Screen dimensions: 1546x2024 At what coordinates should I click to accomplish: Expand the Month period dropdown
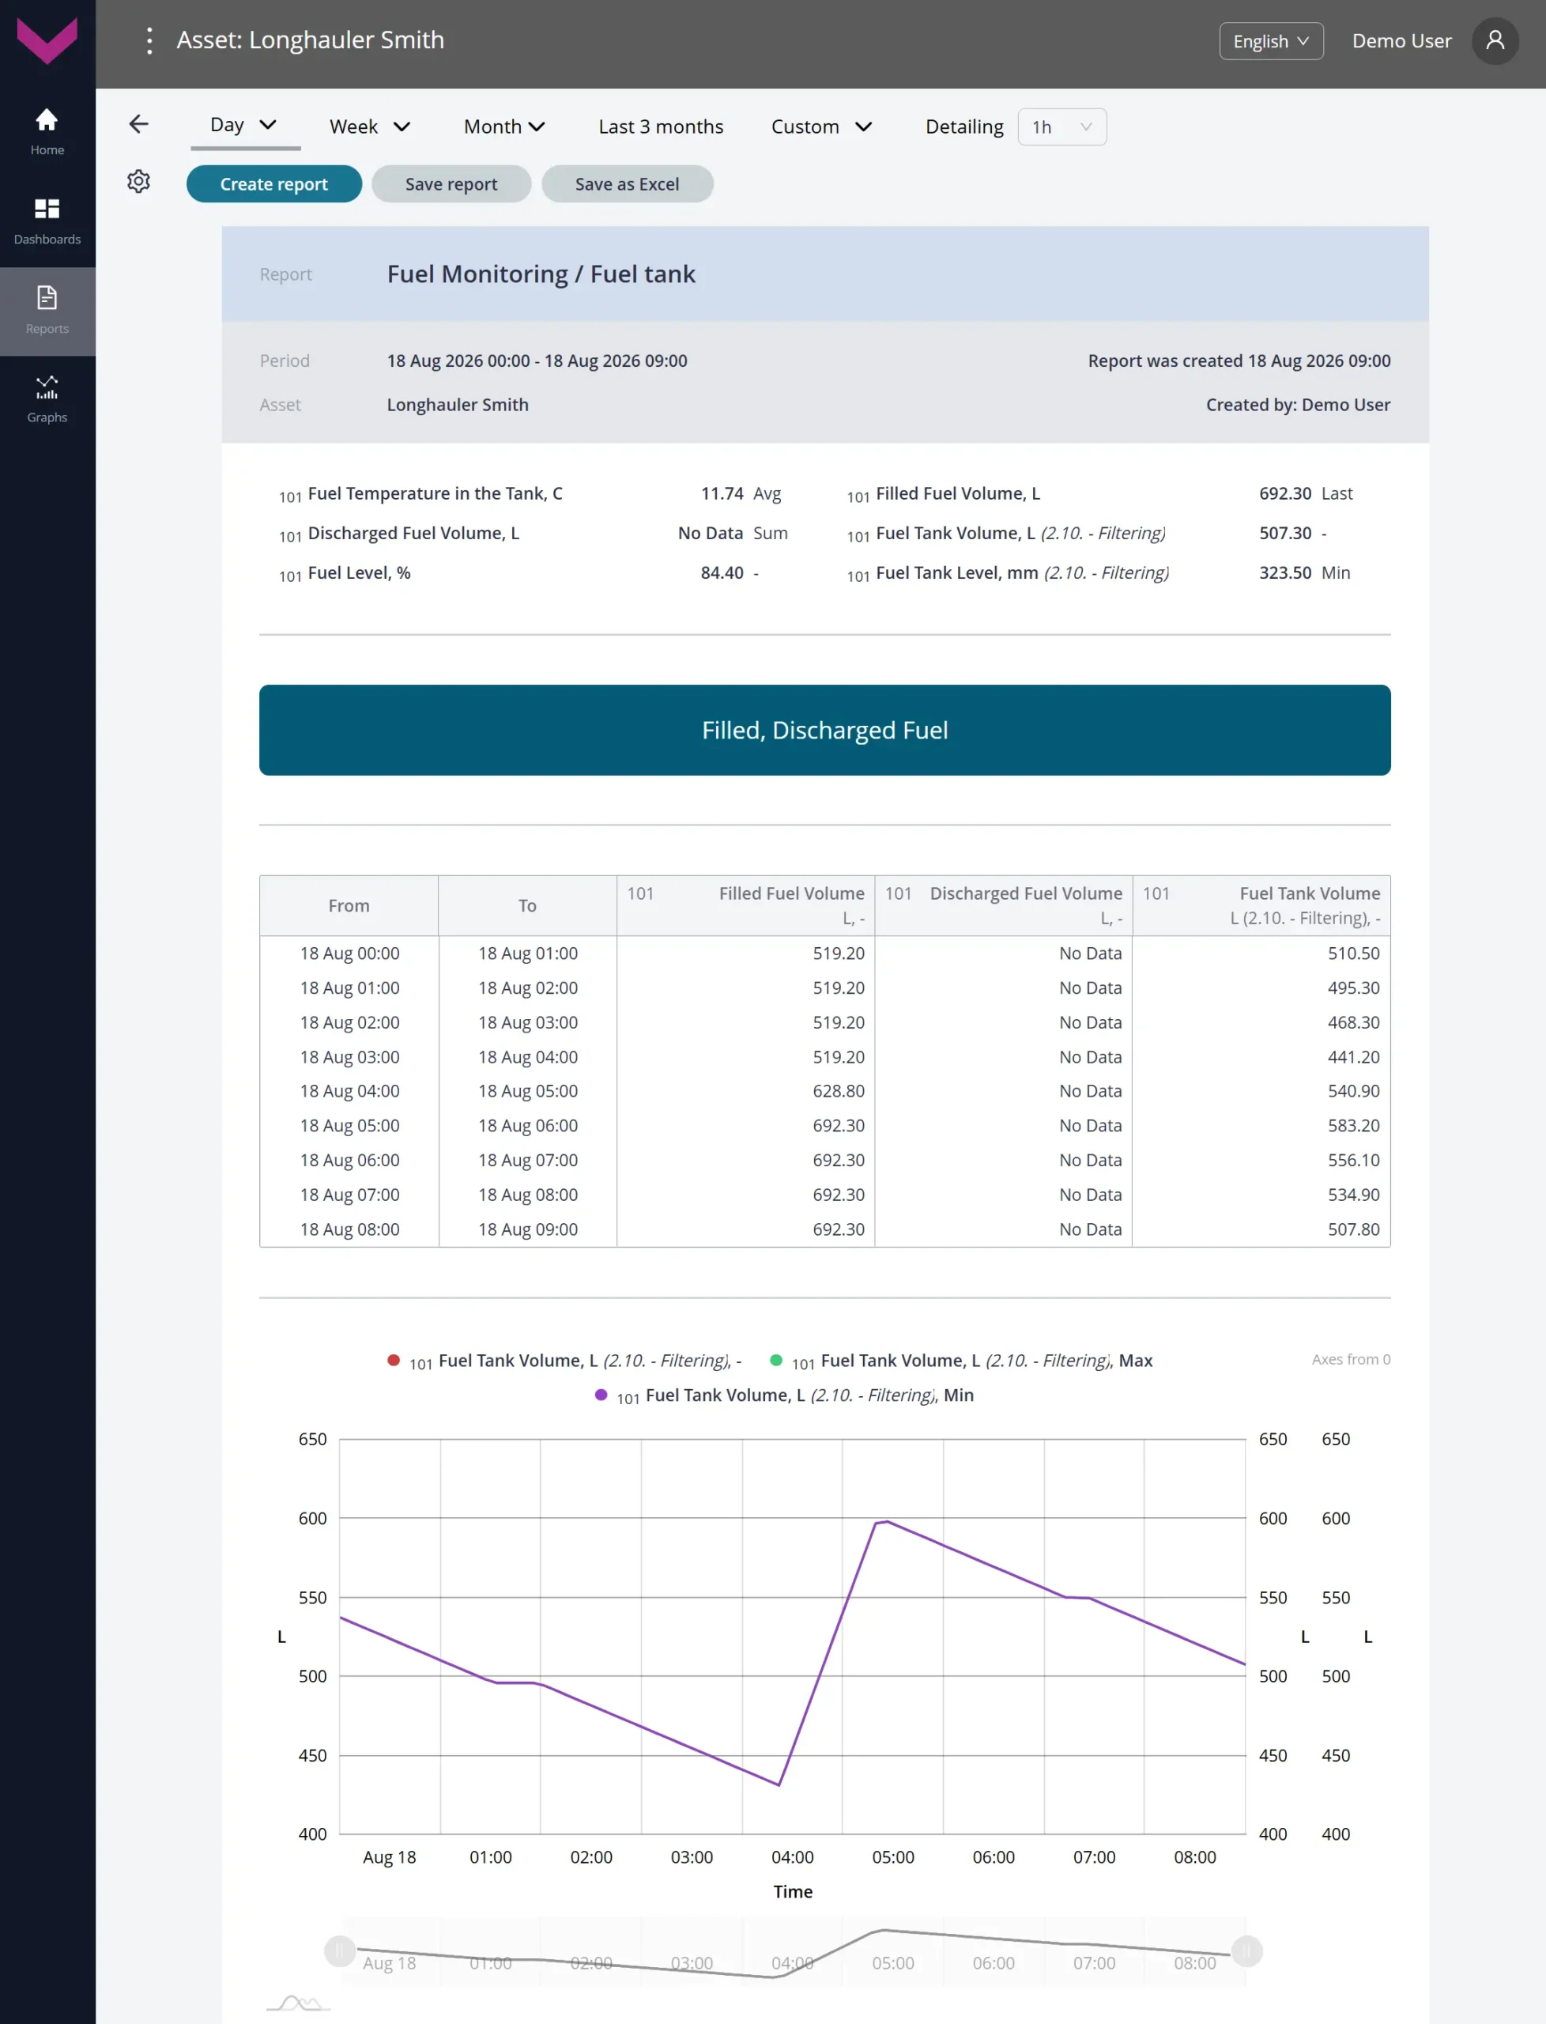click(504, 127)
